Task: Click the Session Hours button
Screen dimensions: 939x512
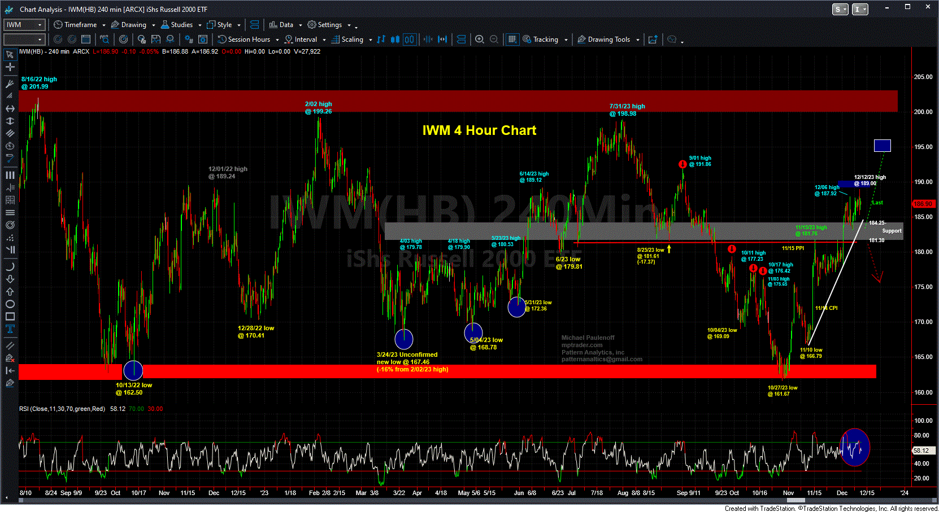Action: (244, 39)
